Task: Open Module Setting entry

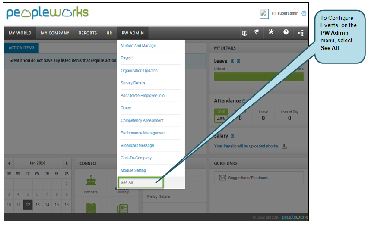Action: 133,170
